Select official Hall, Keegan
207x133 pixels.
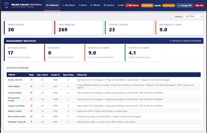click(14, 86)
